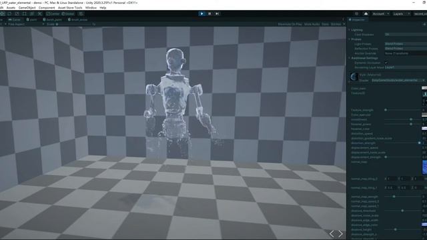Click the Game view Scale slider
The image size is (427, 240).
tap(74, 24)
